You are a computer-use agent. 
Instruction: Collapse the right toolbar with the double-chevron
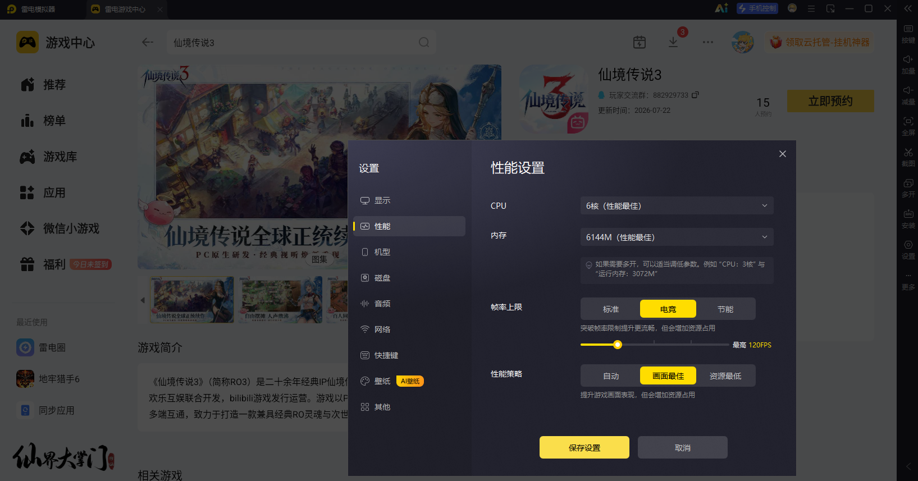pos(908,8)
